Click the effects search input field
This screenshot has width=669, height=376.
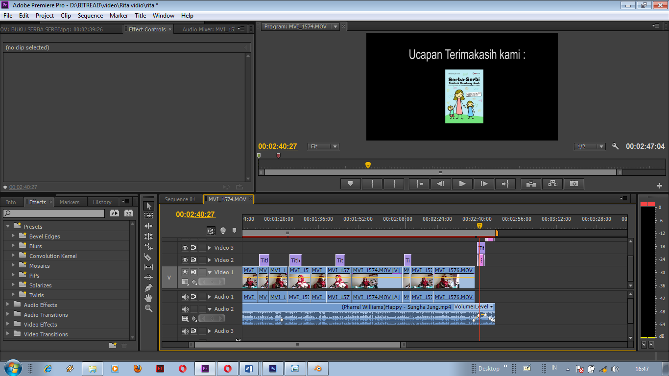[x=54, y=213]
